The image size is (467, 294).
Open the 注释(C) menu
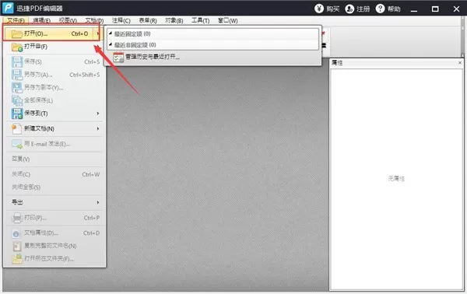click(121, 20)
